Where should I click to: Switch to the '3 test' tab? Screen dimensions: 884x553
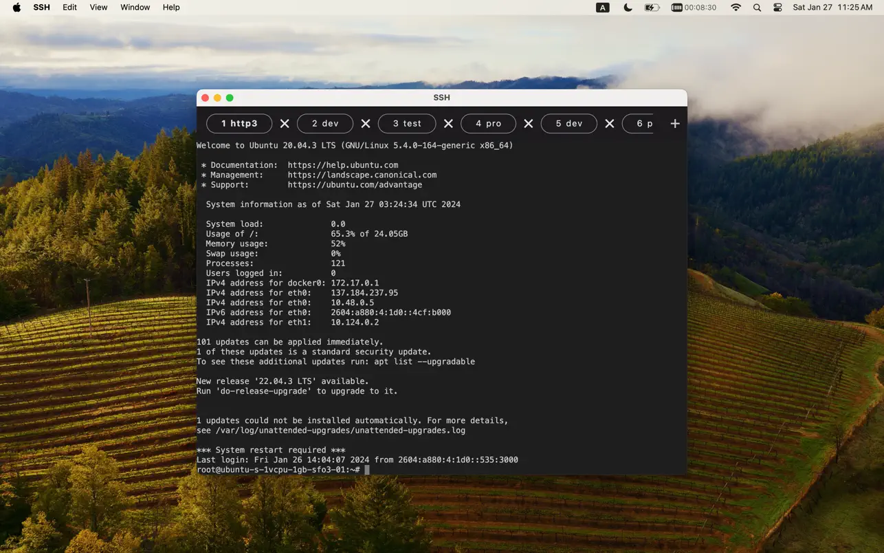click(407, 123)
